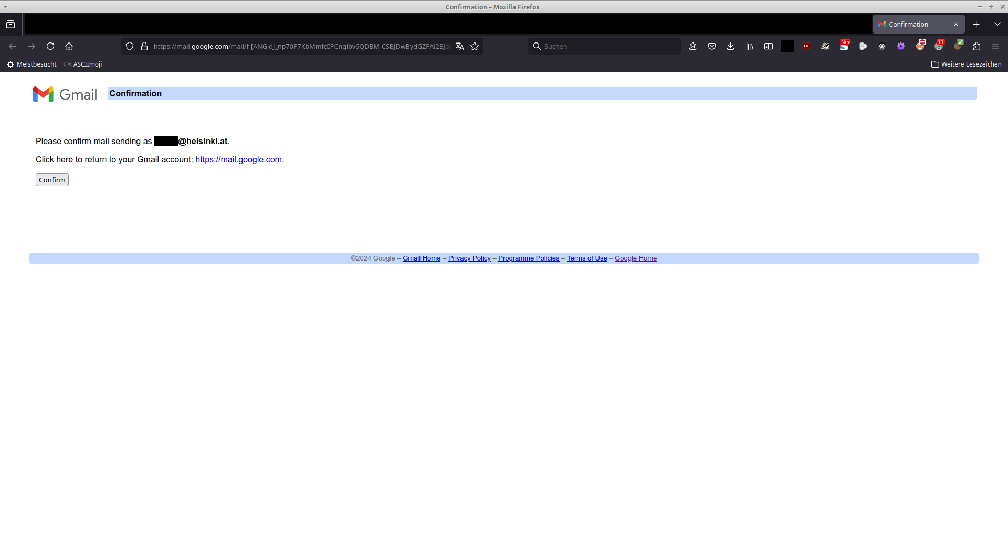Go to the Firefox home page

(69, 46)
